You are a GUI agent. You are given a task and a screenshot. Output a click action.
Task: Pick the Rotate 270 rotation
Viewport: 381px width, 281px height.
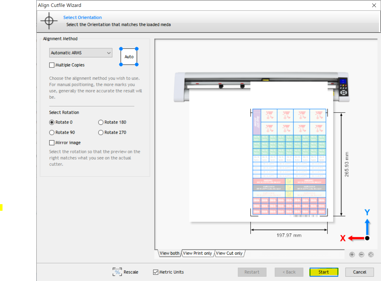pos(101,133)
